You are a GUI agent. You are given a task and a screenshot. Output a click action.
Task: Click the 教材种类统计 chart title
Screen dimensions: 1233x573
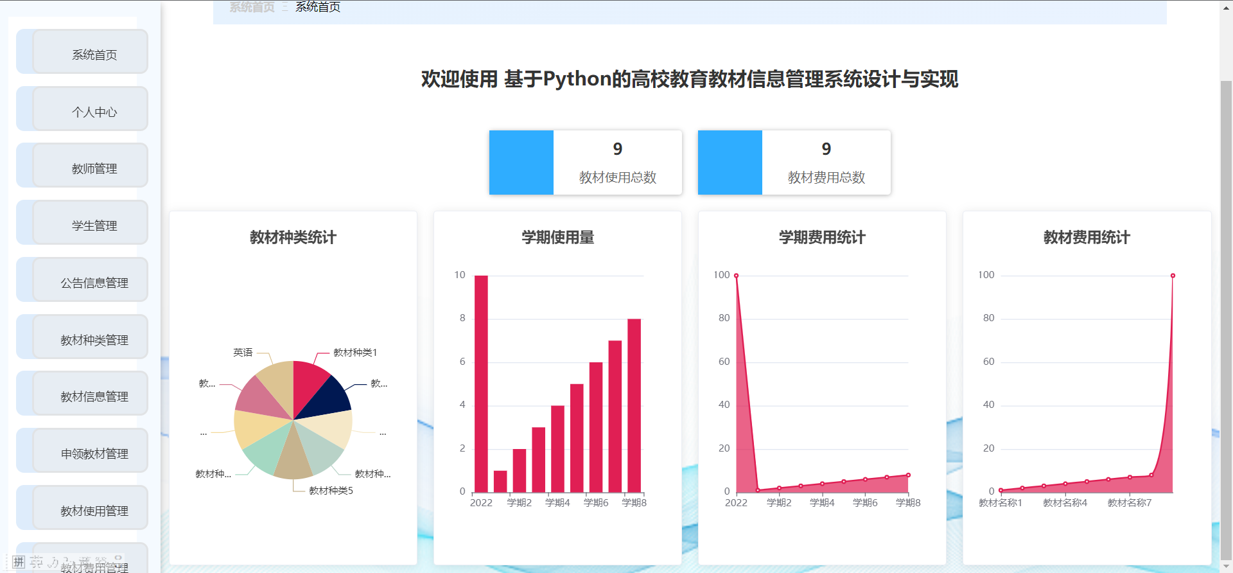click(x=293, y=238)
